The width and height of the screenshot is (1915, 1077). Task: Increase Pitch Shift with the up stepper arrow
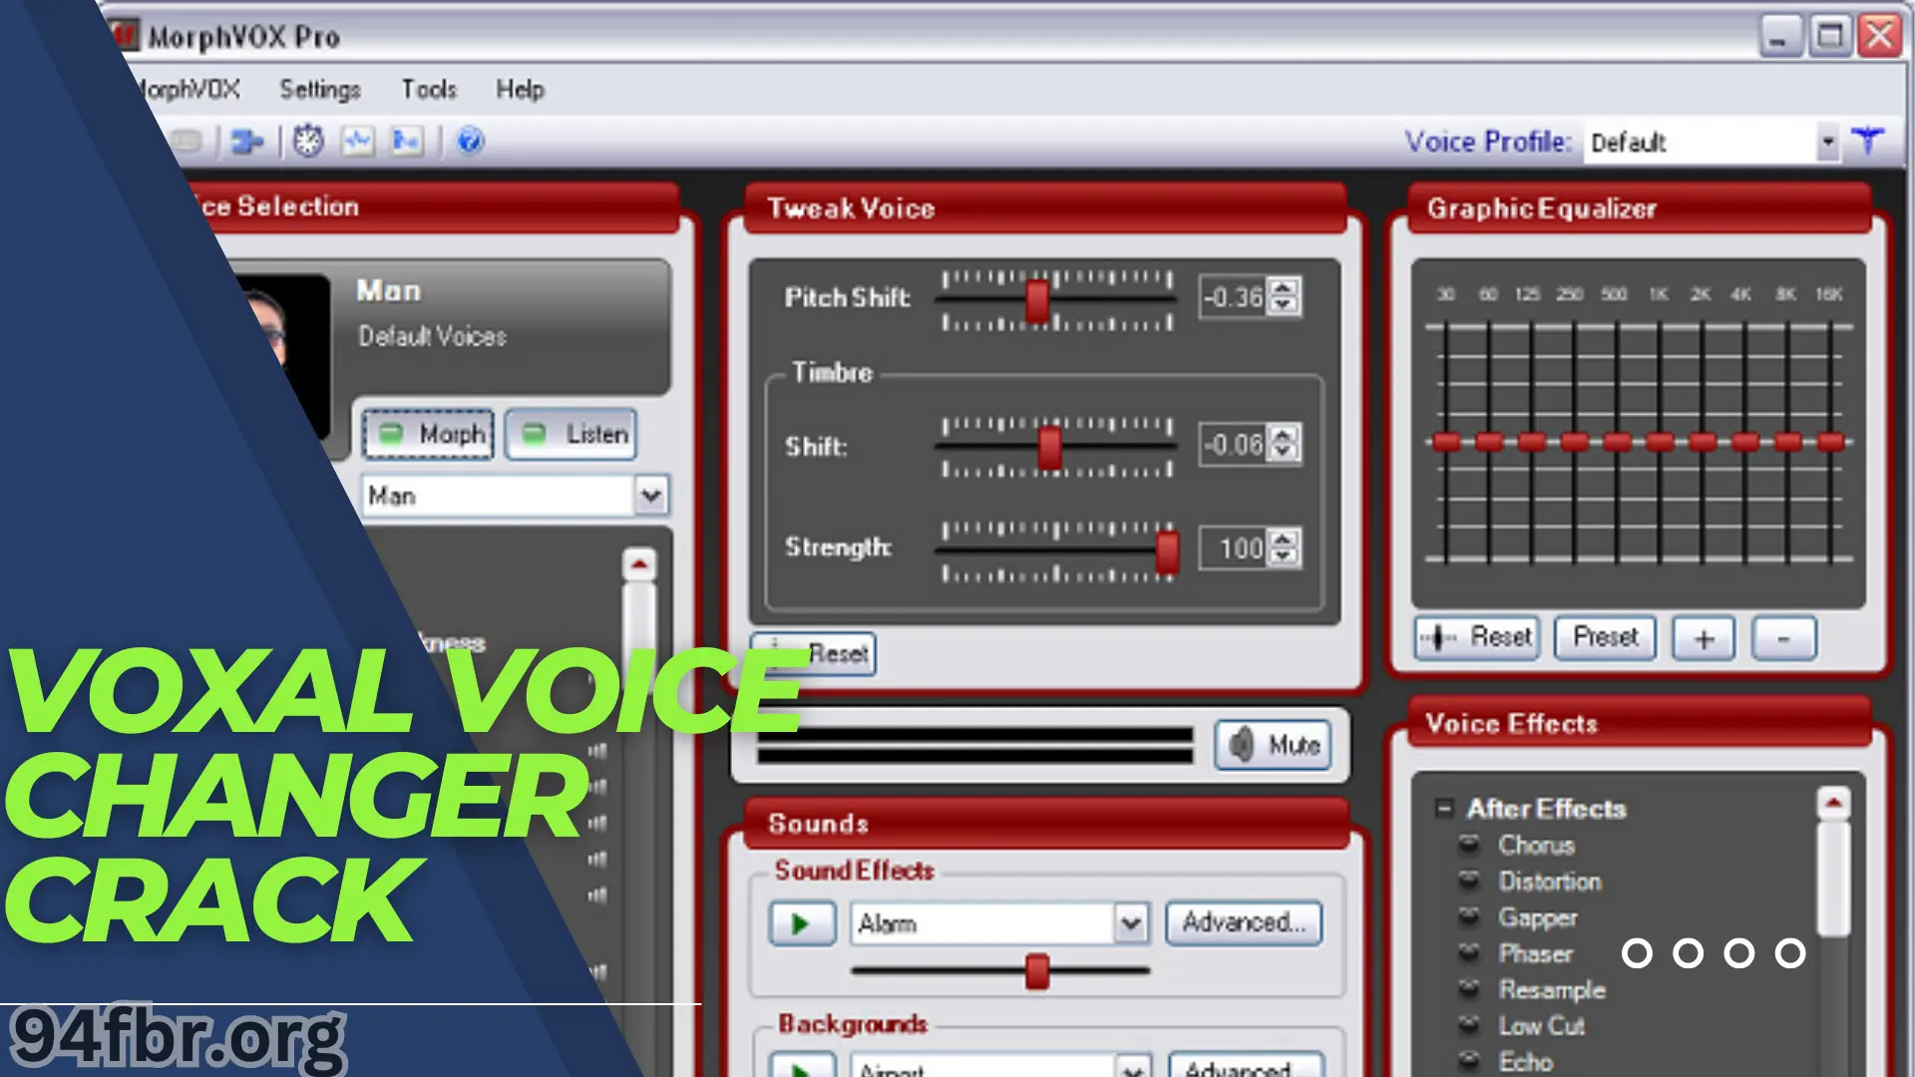(x=1284, y=287)
